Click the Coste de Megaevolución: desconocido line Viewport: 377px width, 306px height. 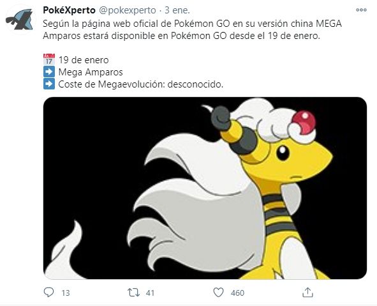(141, 84)
